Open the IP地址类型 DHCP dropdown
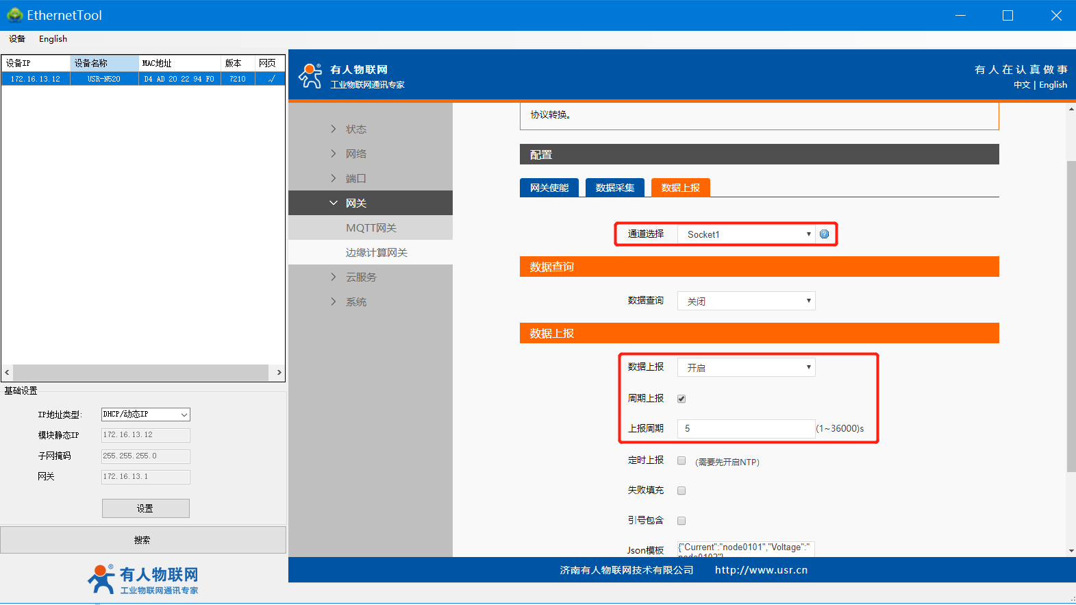The image size is (1076, 605). tap(145, 415)
